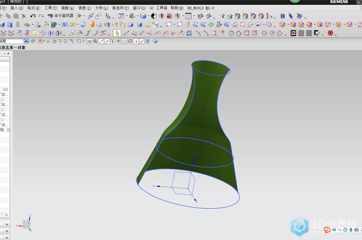Image resolution: width=362 pixels, height=240 pixels.
Task: Click the Paste clipboard icon
Action: (x=16, y=16)
